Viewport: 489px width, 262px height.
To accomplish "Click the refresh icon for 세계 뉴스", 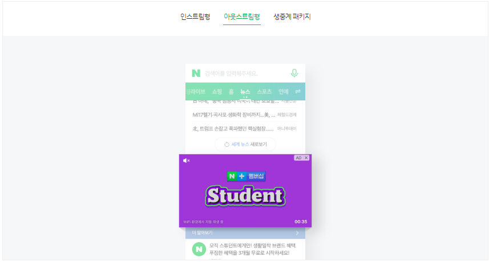I will (x=227, y=144).
